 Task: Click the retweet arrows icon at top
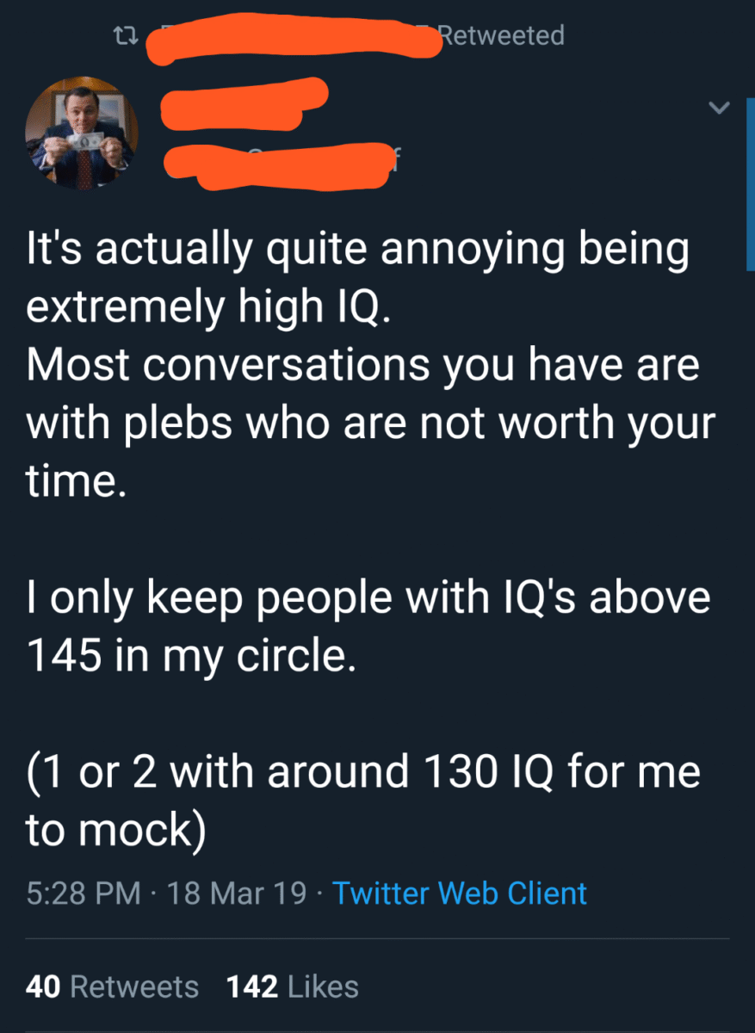(126, 35)
